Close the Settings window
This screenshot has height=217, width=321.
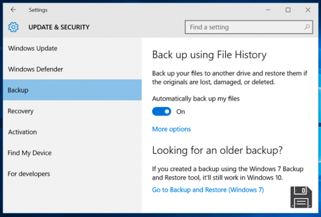click(x=307, y=10)
